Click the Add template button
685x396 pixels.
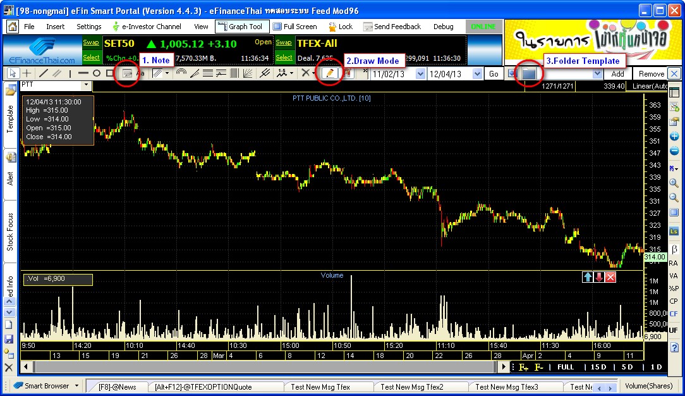click(618, 74)
